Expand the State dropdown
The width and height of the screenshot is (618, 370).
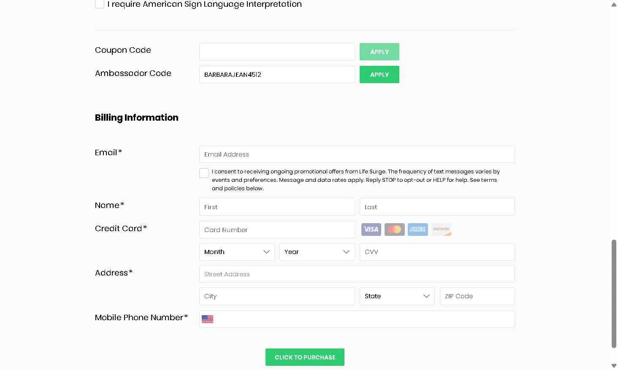point(397,296)
